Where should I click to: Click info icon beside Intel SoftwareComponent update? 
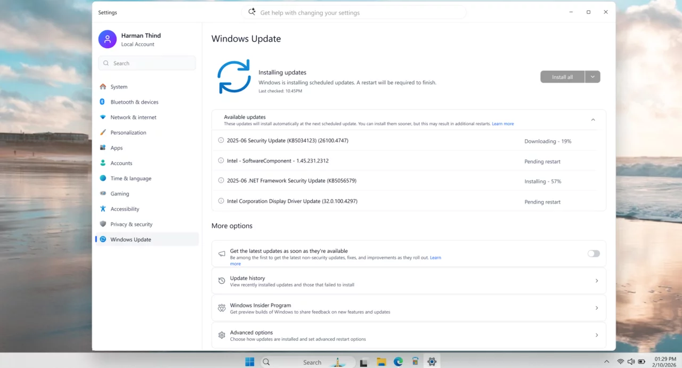tap(221, 161)
